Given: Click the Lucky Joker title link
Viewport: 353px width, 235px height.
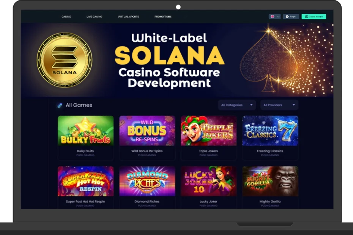Looking at the screenshot, I should pyautogui.click(x=208, y=202).
